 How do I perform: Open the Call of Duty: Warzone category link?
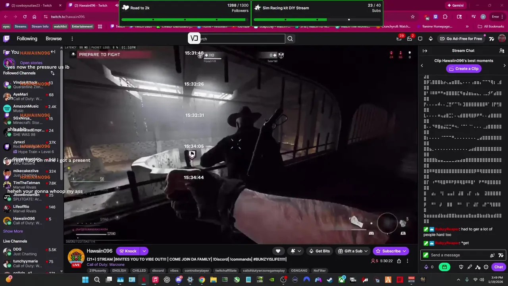click(106, 265)
